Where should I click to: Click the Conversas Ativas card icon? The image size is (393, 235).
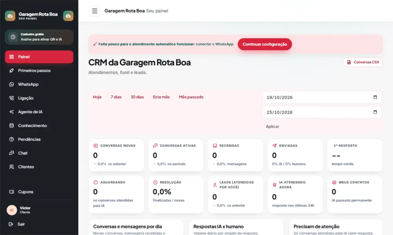pos(155,146)
